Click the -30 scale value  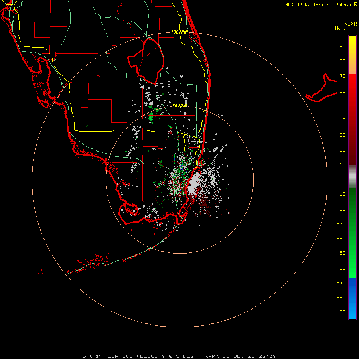(x=341, y=224)
